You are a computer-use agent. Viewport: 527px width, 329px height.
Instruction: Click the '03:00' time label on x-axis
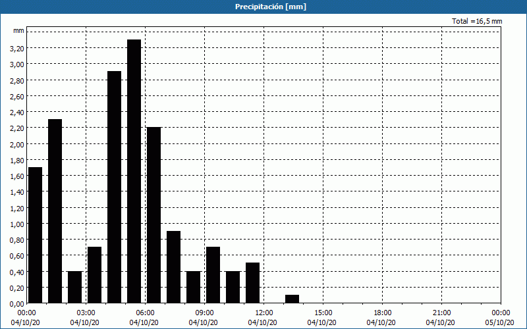pyautogui.click(x=86, y=313)
